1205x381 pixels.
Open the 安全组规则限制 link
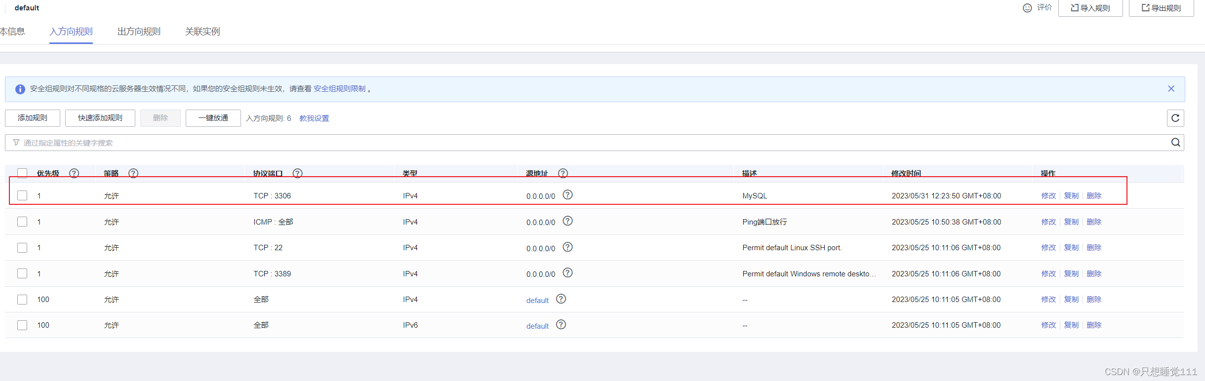click(x=340, y=89)
